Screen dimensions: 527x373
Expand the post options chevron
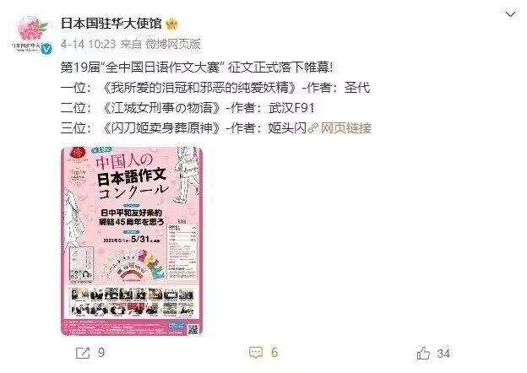point(510,14)
